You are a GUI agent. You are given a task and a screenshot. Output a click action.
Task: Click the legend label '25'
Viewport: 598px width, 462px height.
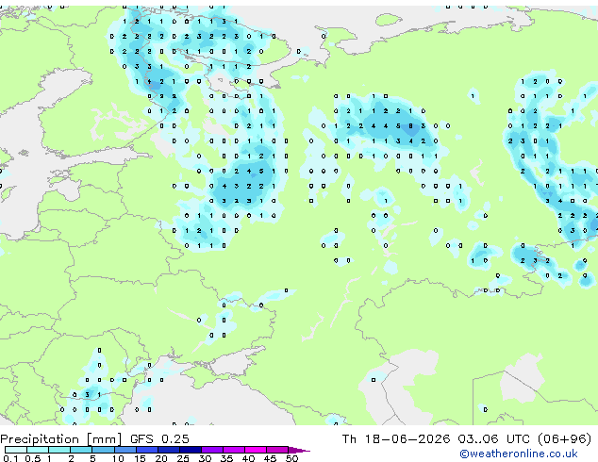[x=183, y=458]
